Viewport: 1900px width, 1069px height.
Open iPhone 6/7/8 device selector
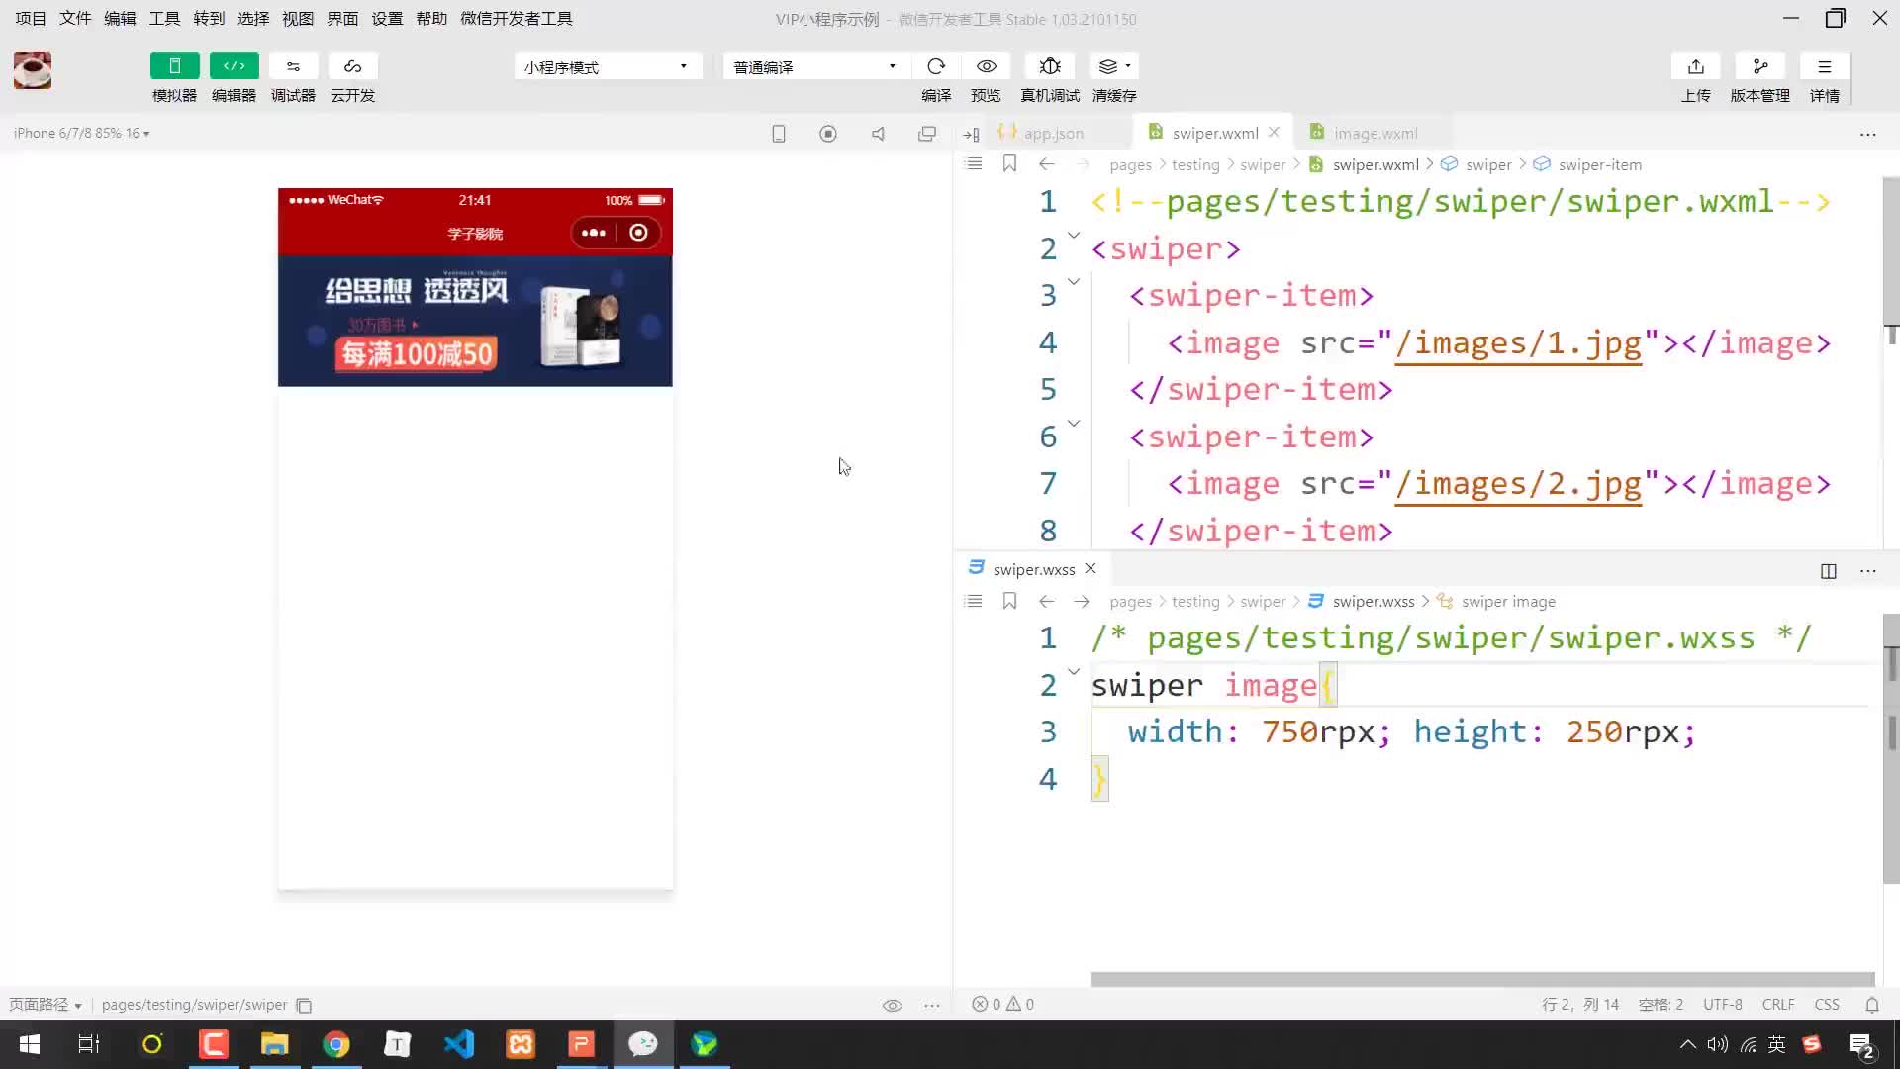pyautogui.click(x=81, y=133)
